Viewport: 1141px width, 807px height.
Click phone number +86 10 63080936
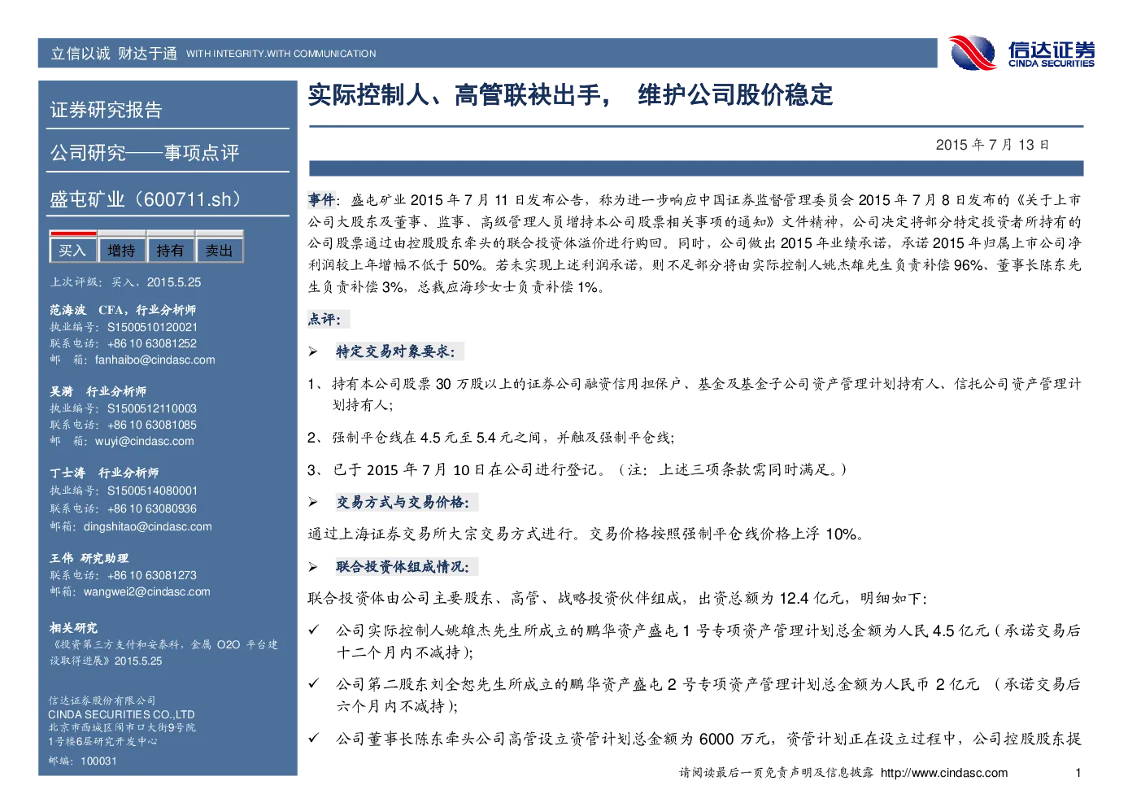click(x=152, y=508)
